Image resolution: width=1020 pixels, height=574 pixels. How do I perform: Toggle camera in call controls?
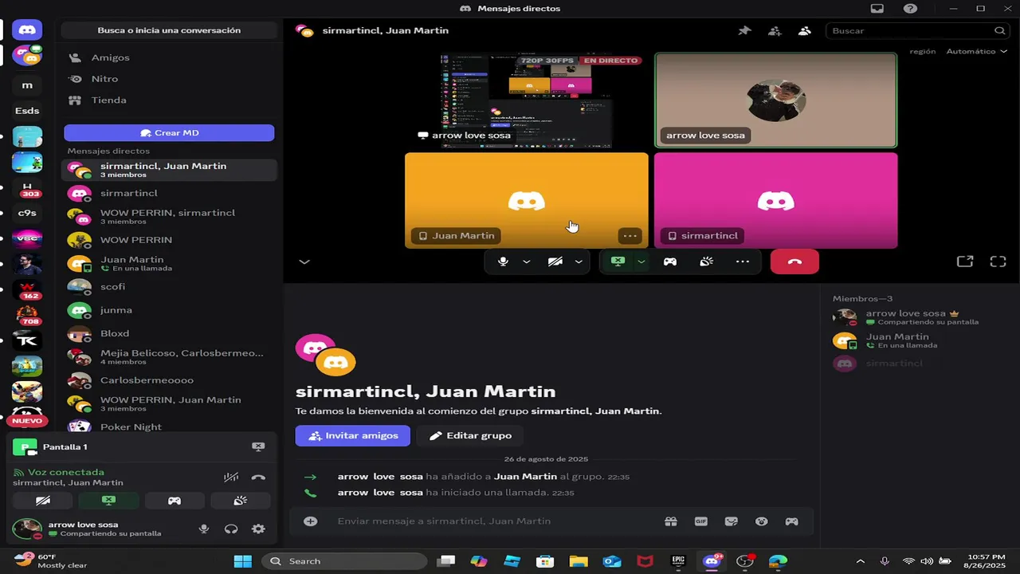pos(555,261)
